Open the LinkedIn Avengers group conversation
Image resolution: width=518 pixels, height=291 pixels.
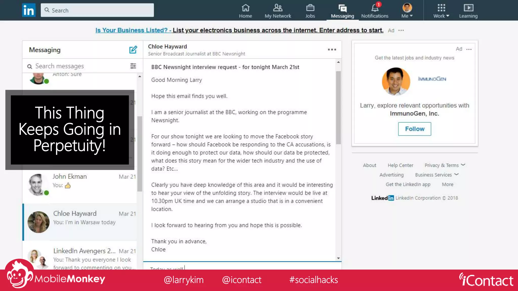80,255
